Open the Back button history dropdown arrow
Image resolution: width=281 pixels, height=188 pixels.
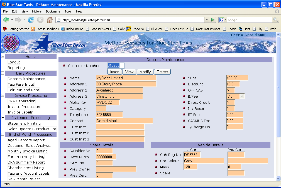click(12, 20)
